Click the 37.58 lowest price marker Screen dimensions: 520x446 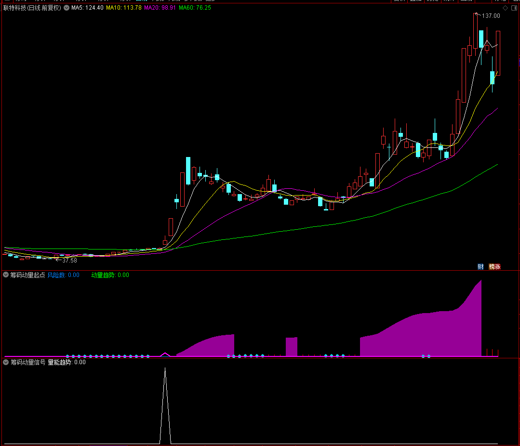click(x=69, y=261)
